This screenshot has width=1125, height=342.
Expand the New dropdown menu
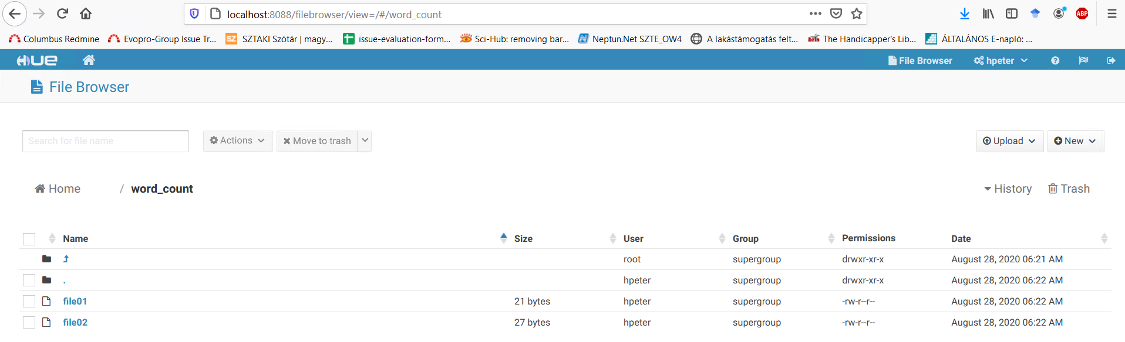click(x=1075, y=141)
